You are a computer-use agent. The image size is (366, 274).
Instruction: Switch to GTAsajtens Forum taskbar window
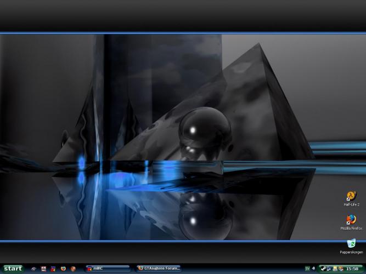tap(159, 269)
